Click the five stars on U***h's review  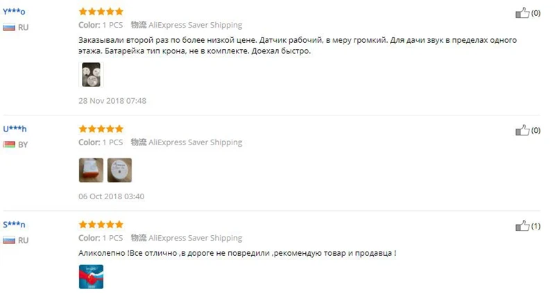click(101, 129)
